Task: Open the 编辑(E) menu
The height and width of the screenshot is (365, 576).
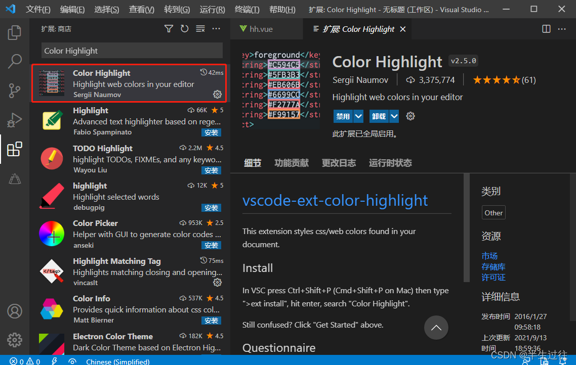Action: (72, 10)
